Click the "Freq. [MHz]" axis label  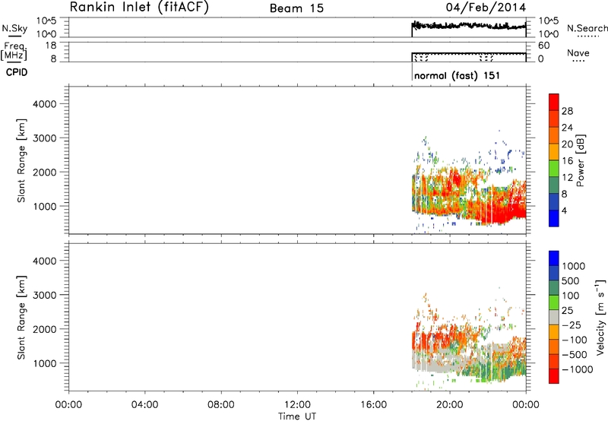click(x=14, y=52)
